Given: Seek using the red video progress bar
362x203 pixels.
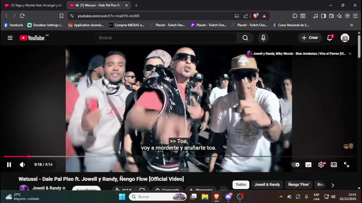Looking at the screenshot, I should pyautogui.click(x=179, y=156).
